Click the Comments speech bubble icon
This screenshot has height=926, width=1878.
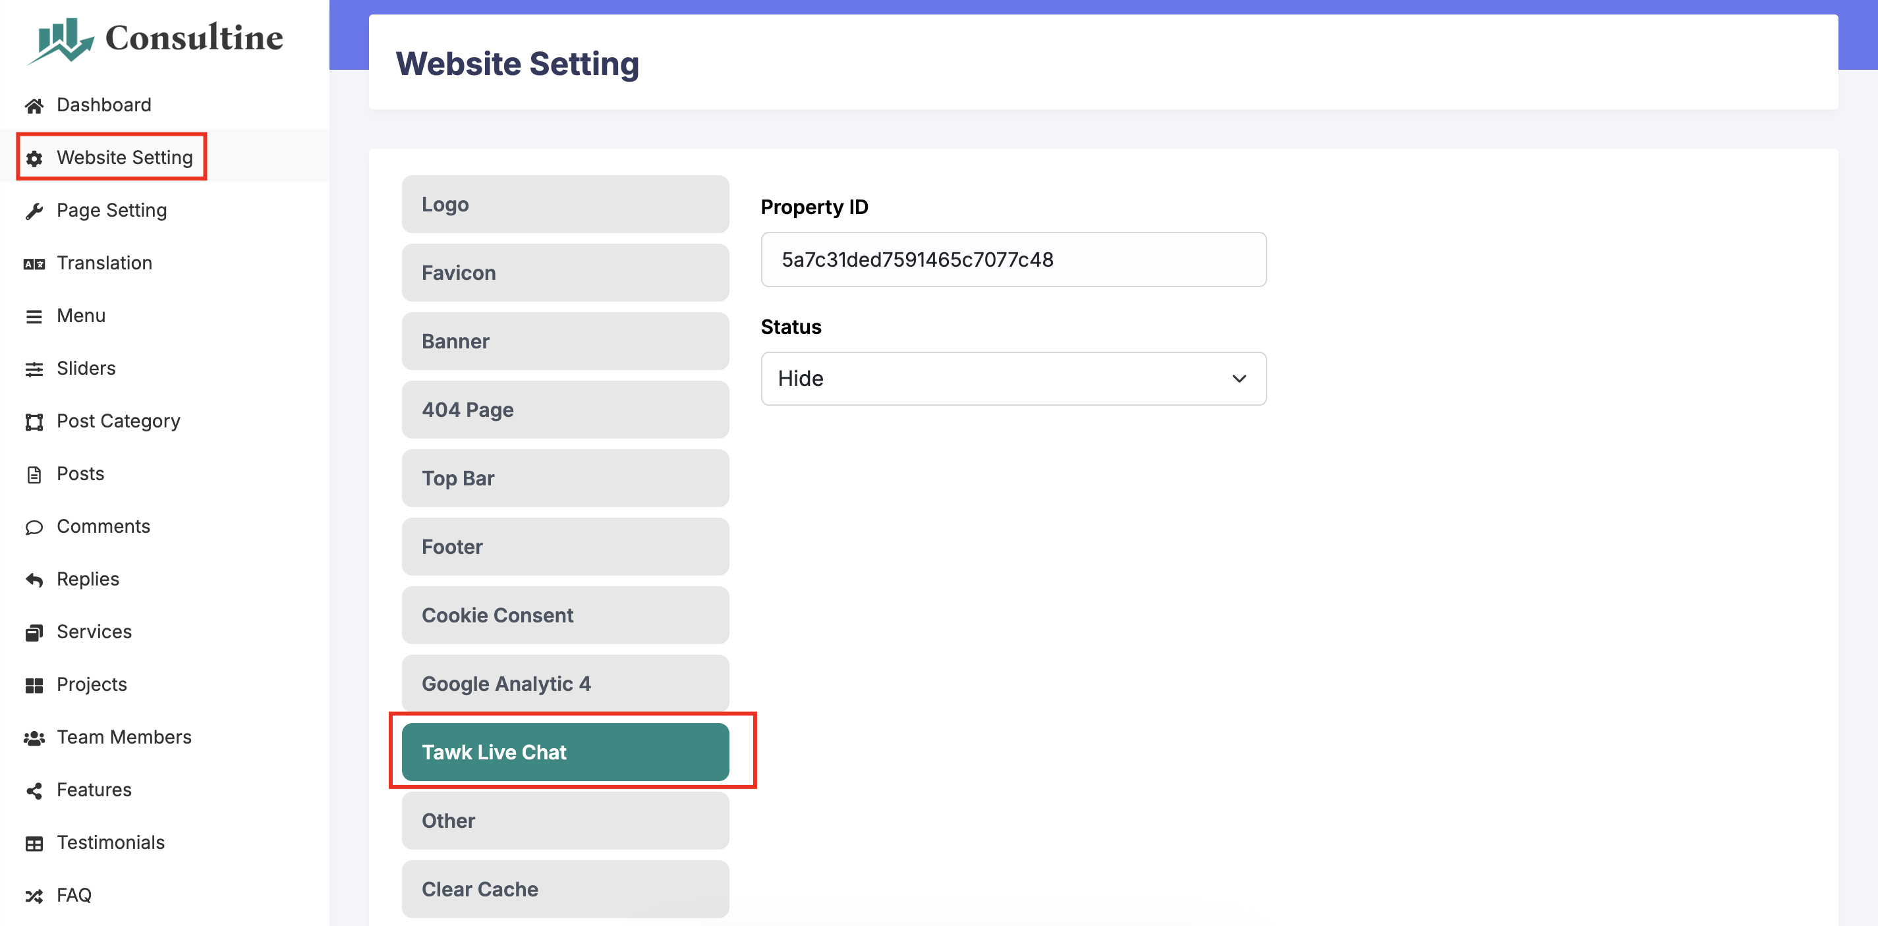pyautogui.click(x=34, y=527)
